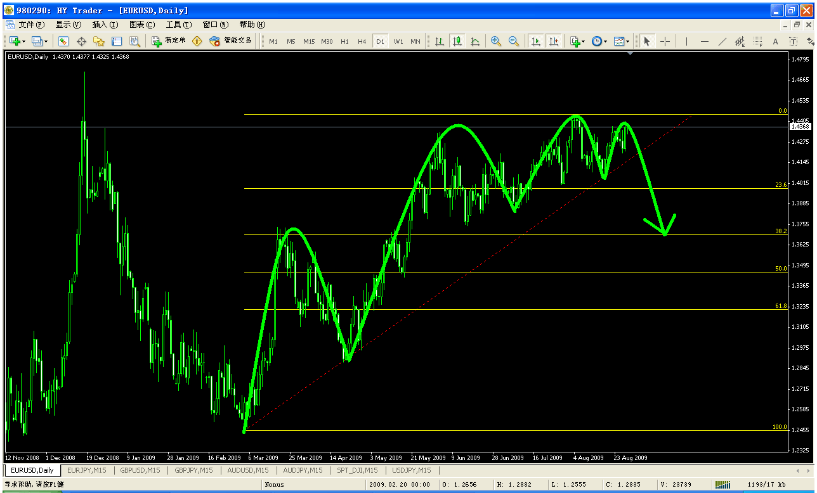The width and height of the screenshot is (817, 493).
Task: Switch to the SPT_DJI,M15 chart tab
Action: point(356,470)
